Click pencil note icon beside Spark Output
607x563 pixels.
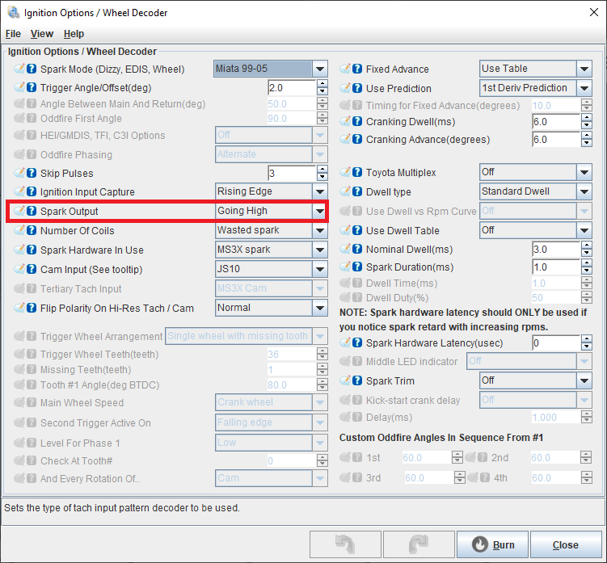[19, 211]
